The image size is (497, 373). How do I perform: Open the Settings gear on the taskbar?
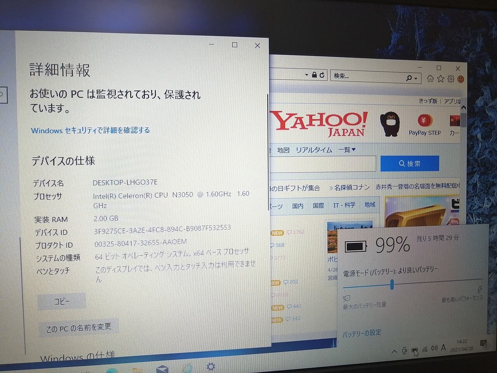point(211,366)
